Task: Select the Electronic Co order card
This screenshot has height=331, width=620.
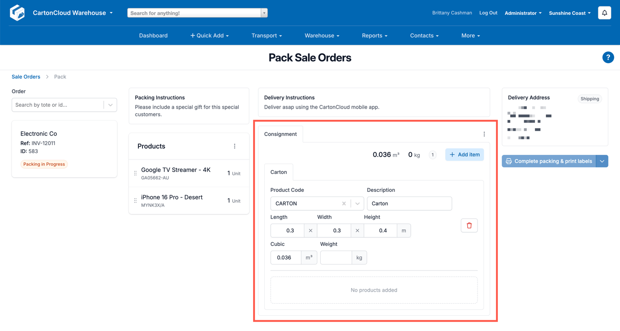Action: pos(64,149)
